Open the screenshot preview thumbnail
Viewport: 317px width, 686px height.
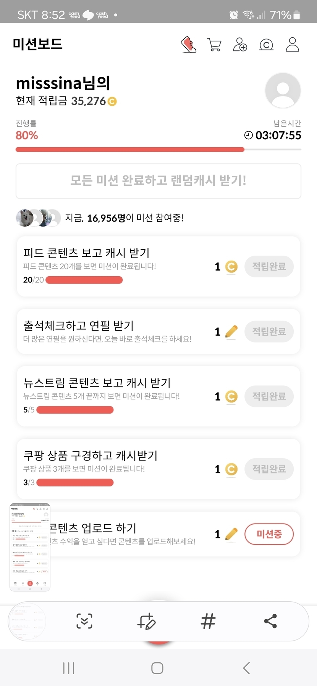pos(30,547)
